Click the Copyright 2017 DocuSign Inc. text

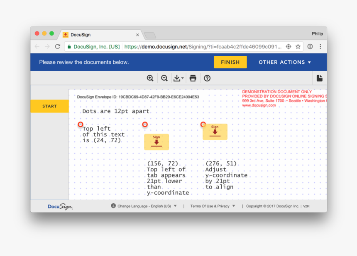pos(273,206)
